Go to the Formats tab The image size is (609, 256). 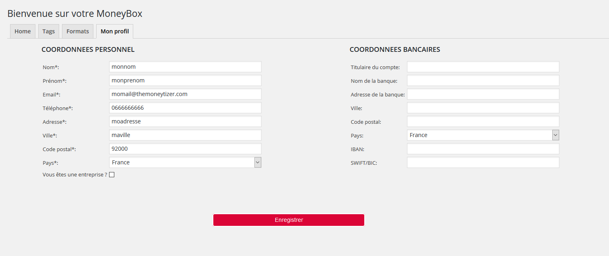coord(78,31)
